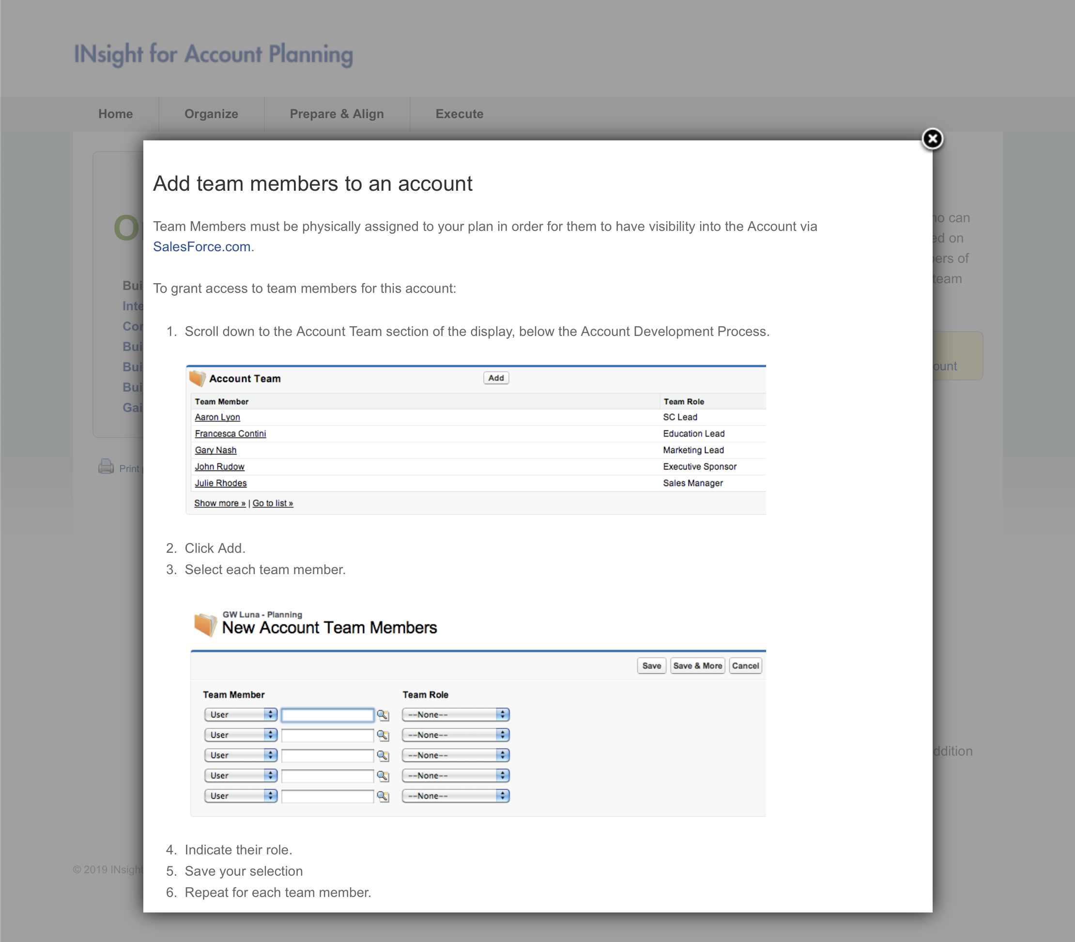Click the fourth row team member text field
The image size is (1075, 942).
[328, 776]
